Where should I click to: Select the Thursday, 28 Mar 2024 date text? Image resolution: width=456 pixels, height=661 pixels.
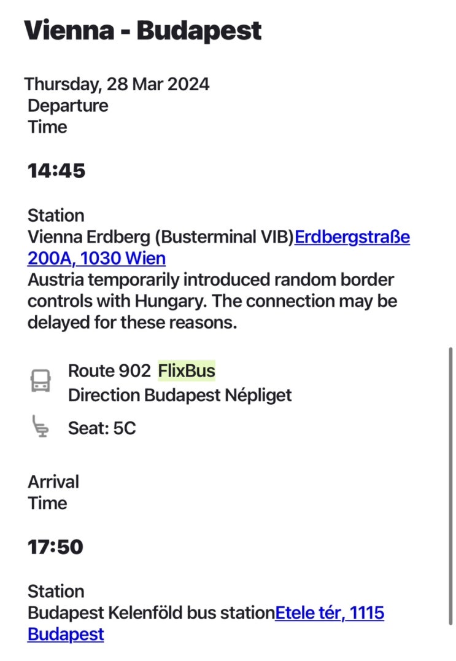pos(117,84)
